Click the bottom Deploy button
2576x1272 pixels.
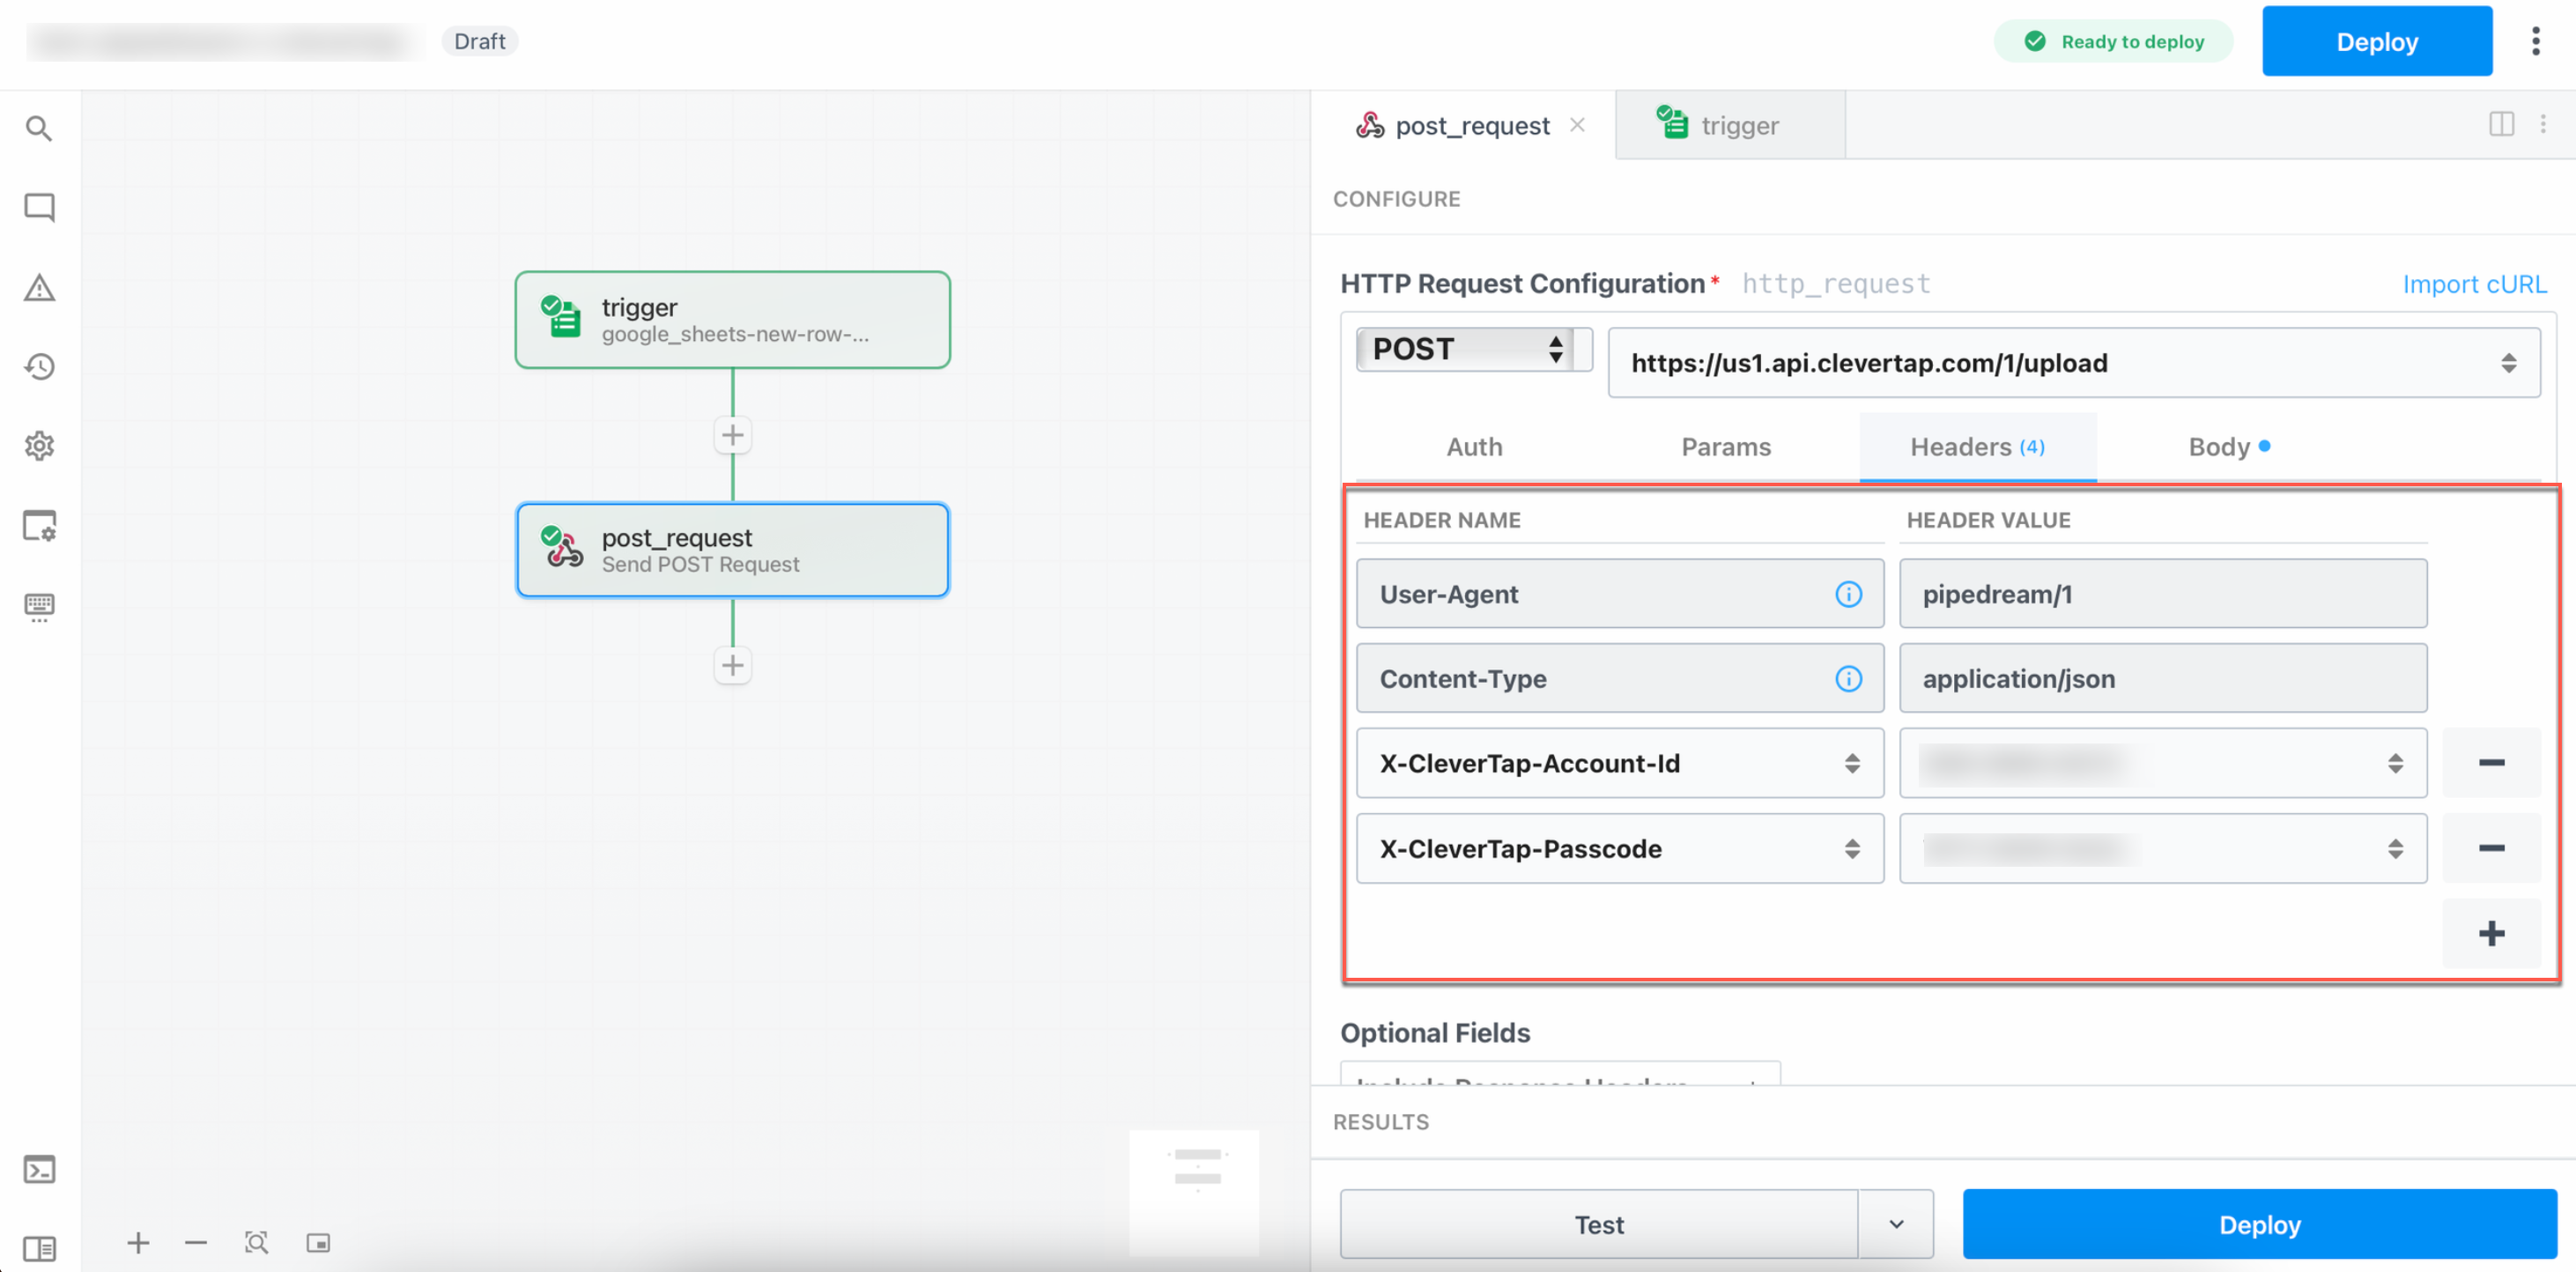point(2259,1224)
